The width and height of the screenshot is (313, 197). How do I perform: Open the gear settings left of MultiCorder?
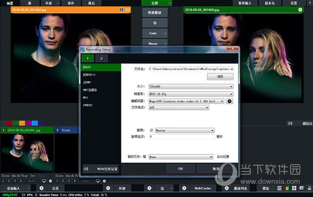184,188
